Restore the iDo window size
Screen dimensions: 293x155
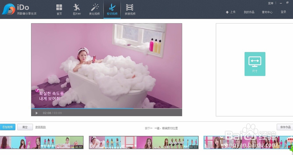coord(287,3)
